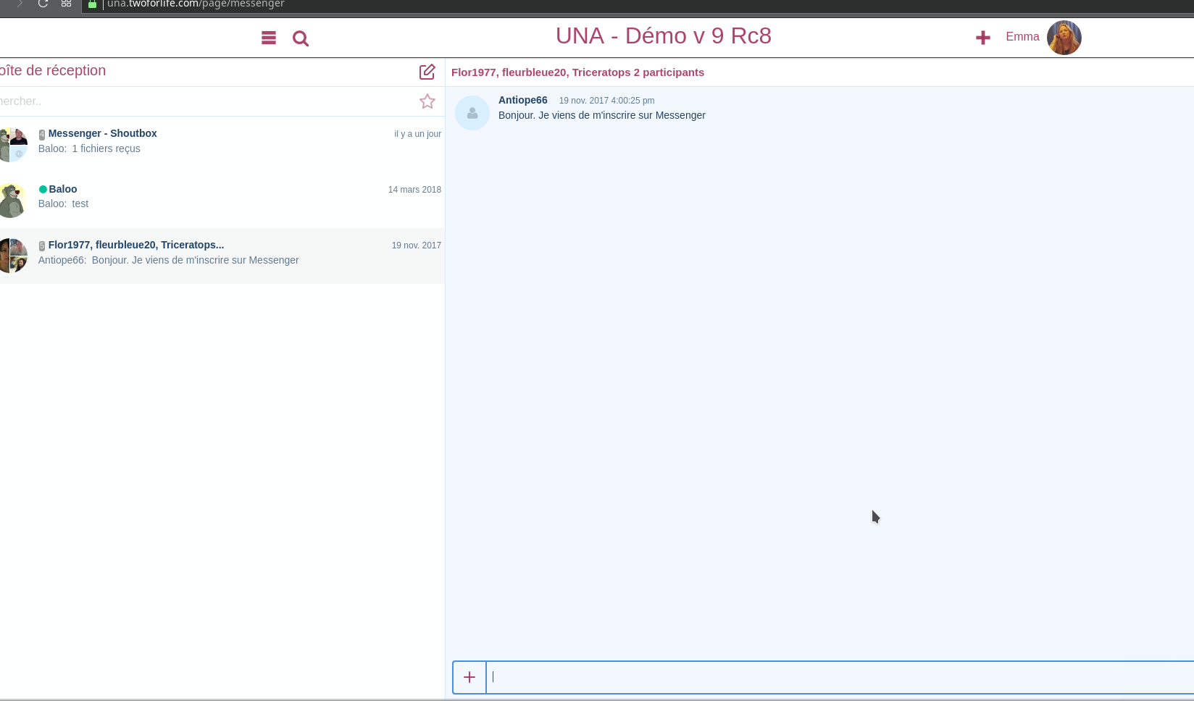The width and height of the screenshot is (1194, 701).
Task: Click Baloo's bear avatar thumbnail
Action: pyautogui.click(x=12, y=200)
